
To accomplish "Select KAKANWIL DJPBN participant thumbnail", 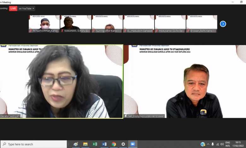I will [76, 24].
